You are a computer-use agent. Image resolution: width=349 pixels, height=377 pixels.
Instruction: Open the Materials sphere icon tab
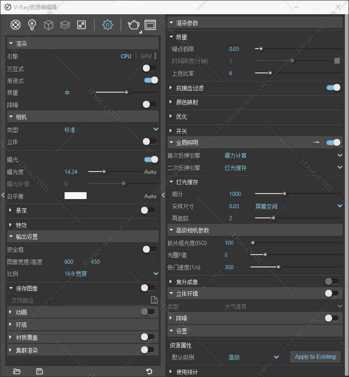point(16,25)
